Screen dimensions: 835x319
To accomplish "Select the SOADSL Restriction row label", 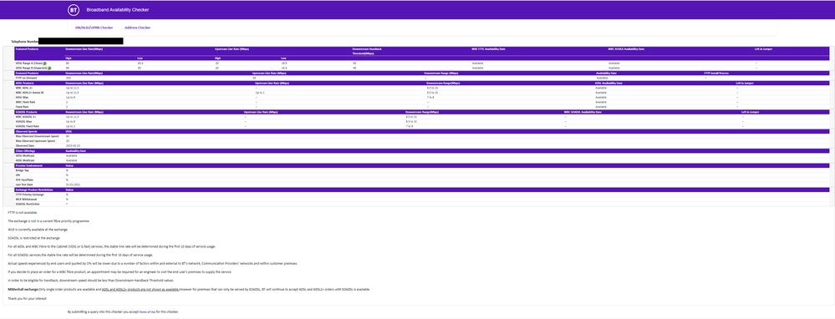I will [x=27, y=204].
